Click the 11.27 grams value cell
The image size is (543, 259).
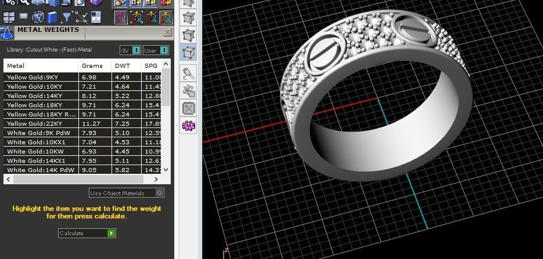[x=95, y=123]
